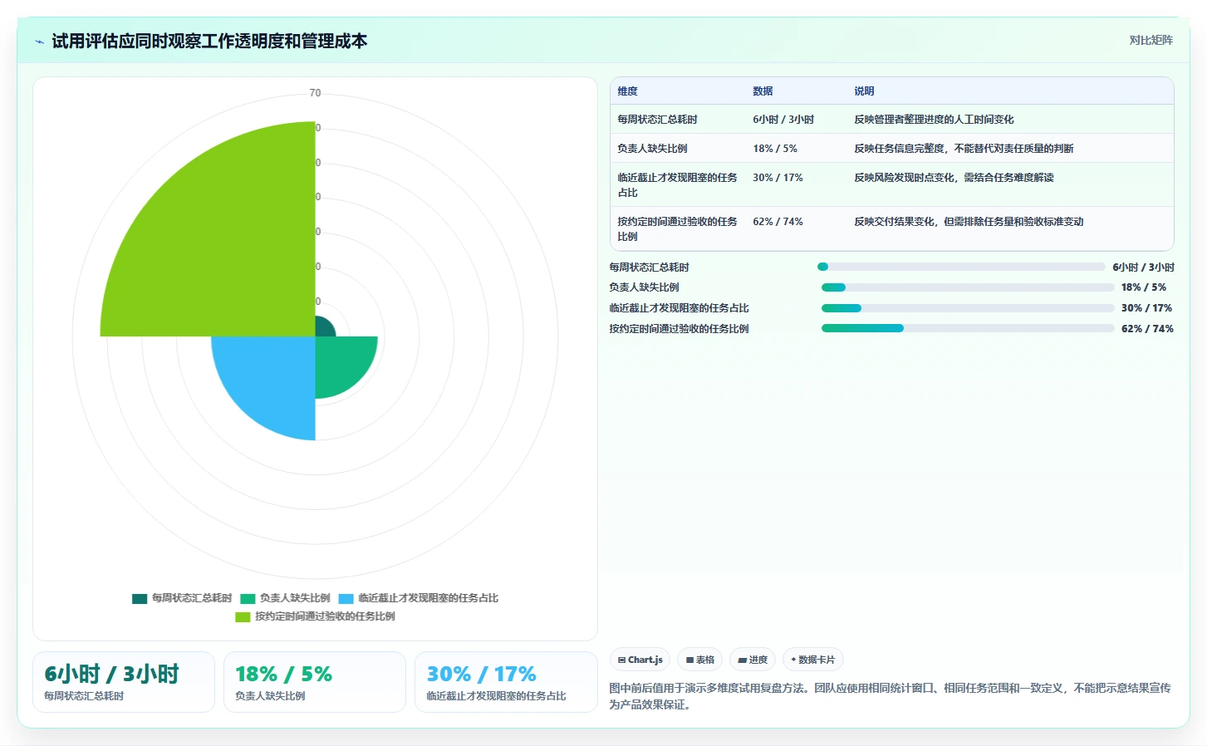Click the 负责人缺失比例 progress bar

coord(968,287)
